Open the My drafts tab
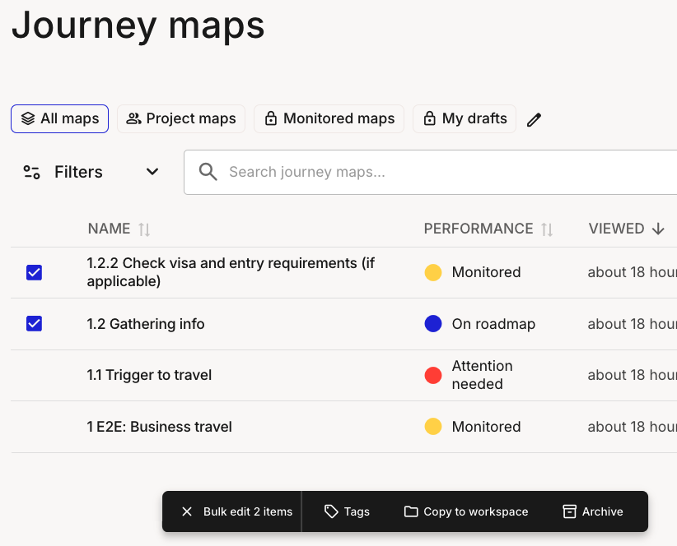The width and height of the screenshot is (677, 546). tap(465, 118)
